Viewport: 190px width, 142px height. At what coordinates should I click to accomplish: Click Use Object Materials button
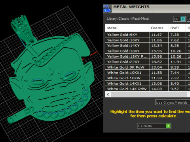tap(173, 103)
